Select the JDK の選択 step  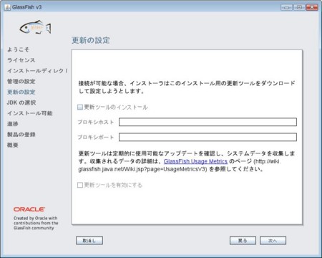(21, 102)
